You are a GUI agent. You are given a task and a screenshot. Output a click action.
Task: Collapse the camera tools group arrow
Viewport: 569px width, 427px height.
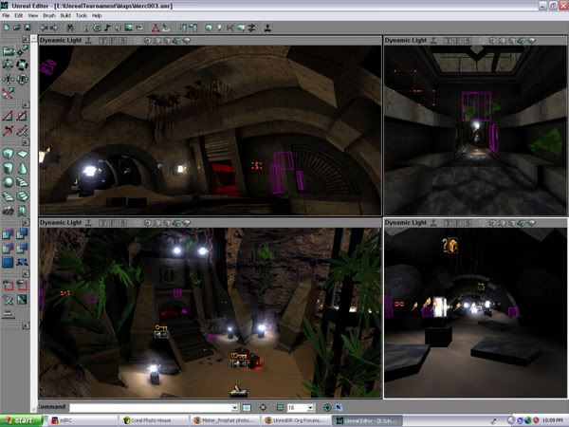tap(26, 39)
